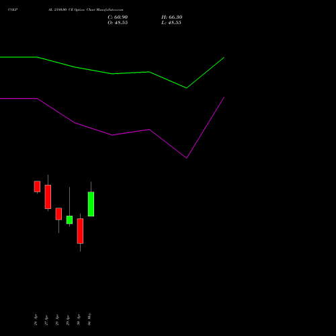
Task: Click the 29 Apr date axis label
Action: tap(68, 320)
